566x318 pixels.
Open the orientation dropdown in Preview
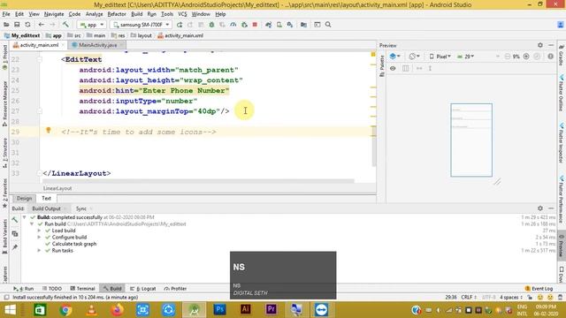414,57
